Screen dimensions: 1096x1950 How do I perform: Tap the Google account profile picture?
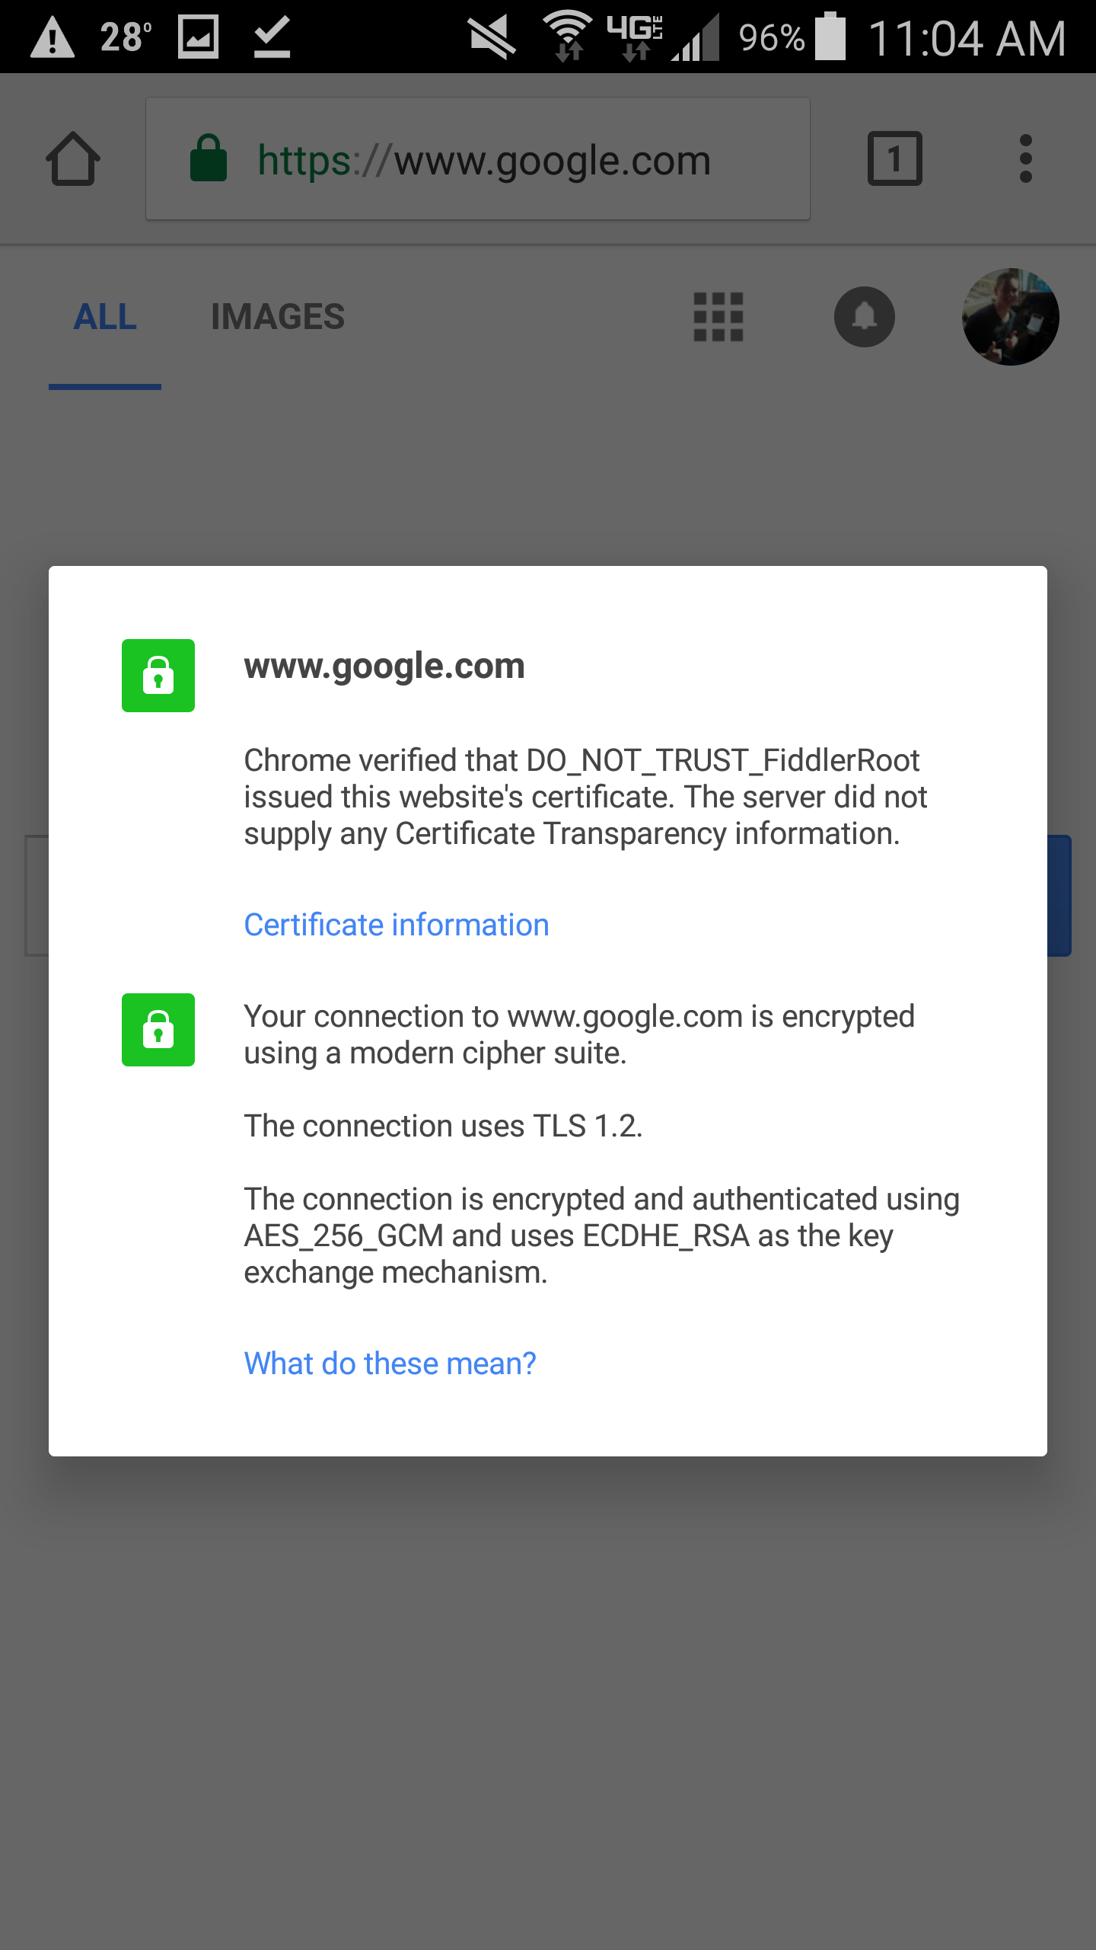pos(1010,317)
